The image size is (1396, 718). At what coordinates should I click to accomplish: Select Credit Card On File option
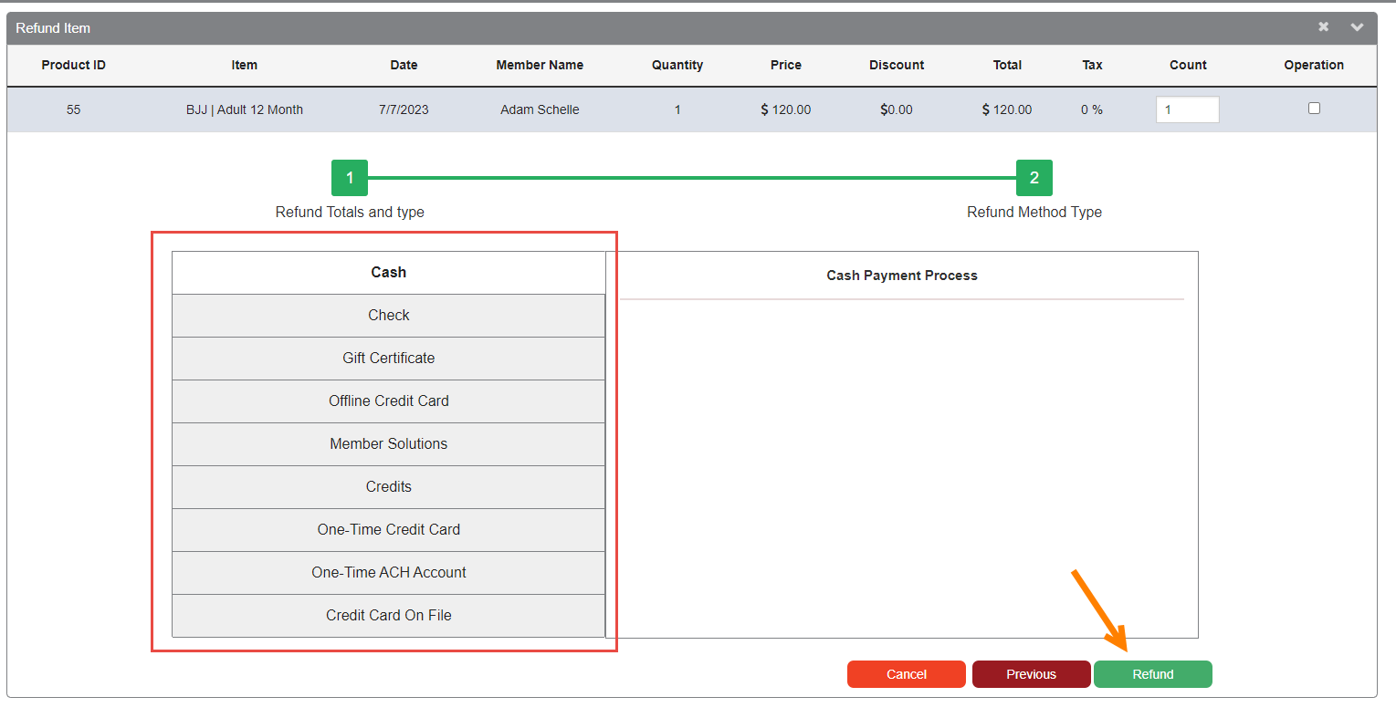coord(388,616)
